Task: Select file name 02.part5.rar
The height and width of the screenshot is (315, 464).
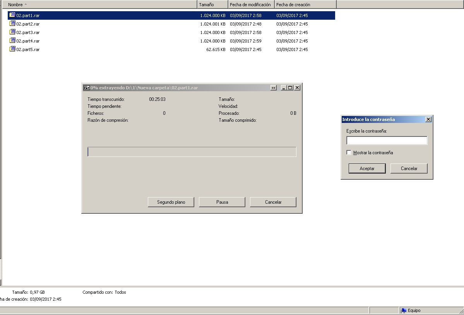Action: (x=28, y=49)
